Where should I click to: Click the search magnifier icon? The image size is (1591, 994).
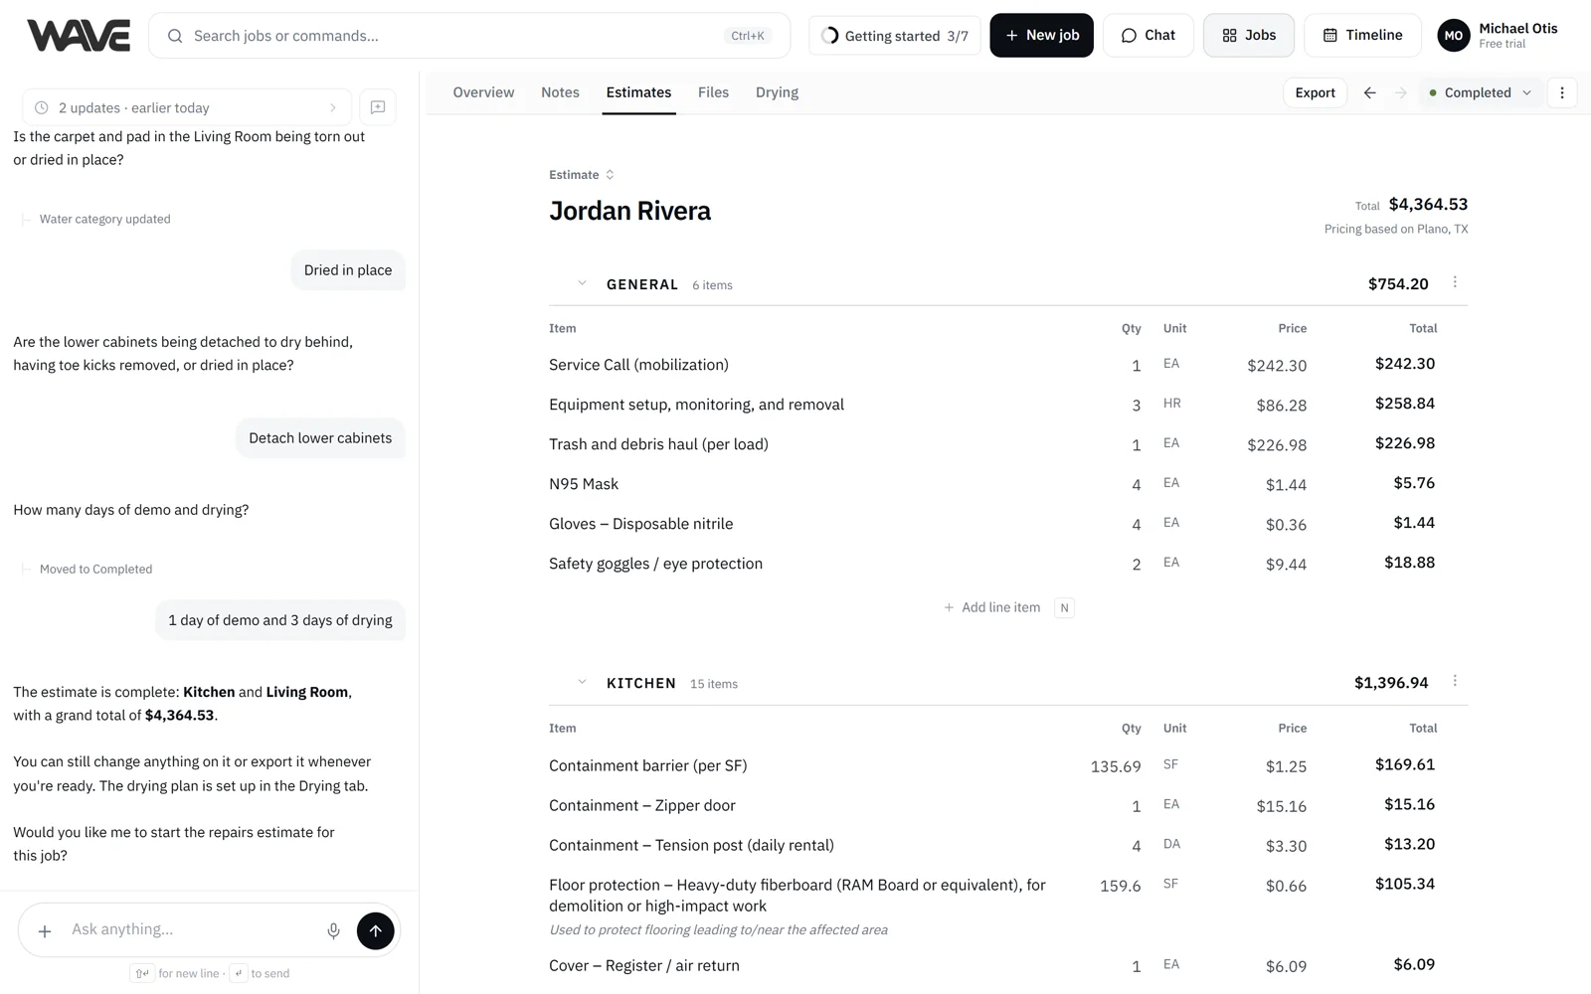[175, 36]
